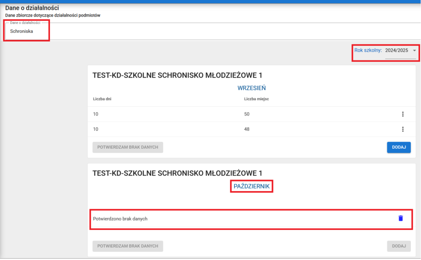The image size is (421, 260).
Task: Select the cell showing 48 places
Action: click(x=247, y=129)
